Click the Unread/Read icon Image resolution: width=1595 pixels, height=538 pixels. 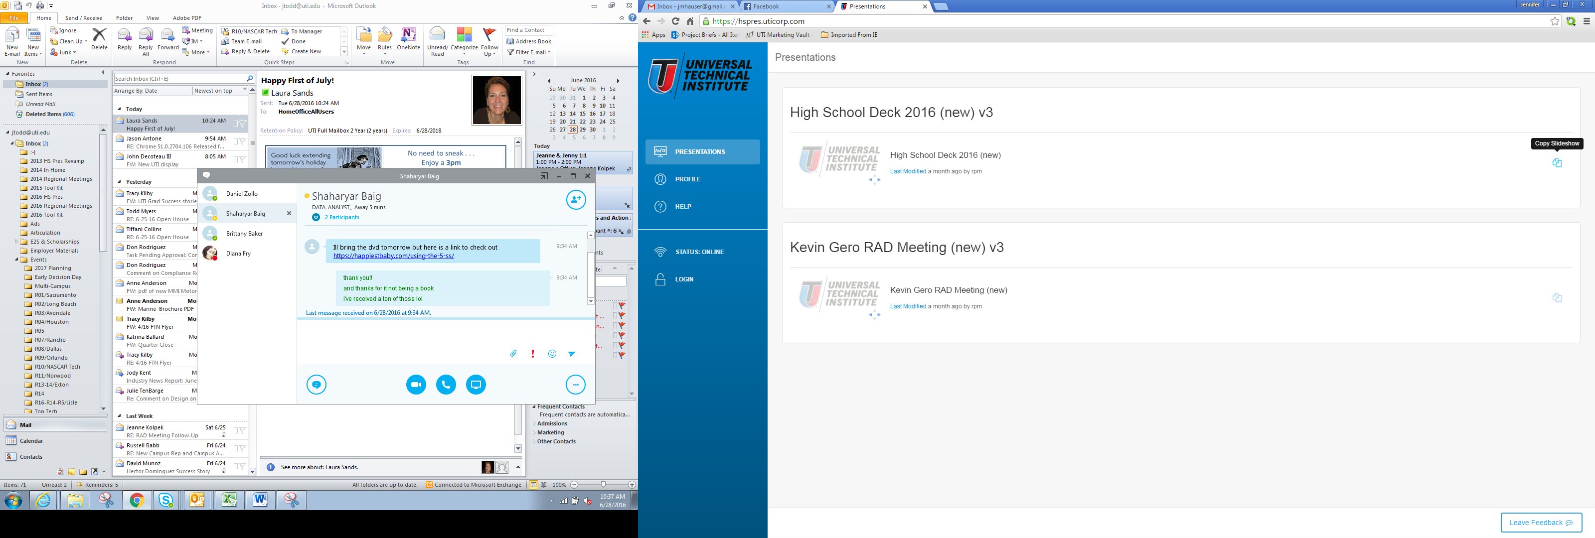point(437,41)
